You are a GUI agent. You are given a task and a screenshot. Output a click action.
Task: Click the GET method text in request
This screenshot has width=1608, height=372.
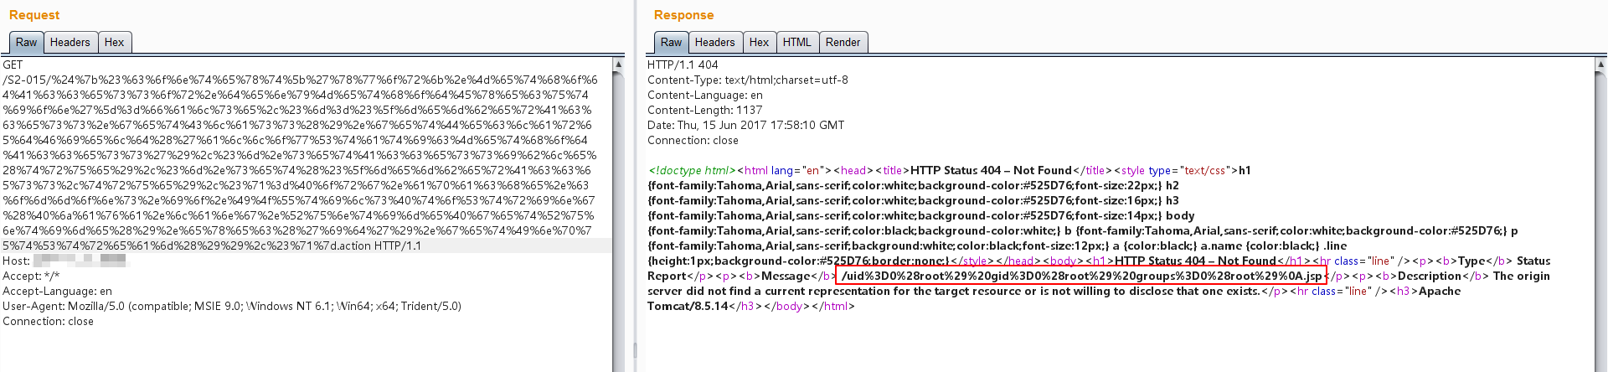pyautogui.click(x=13, y=65)
